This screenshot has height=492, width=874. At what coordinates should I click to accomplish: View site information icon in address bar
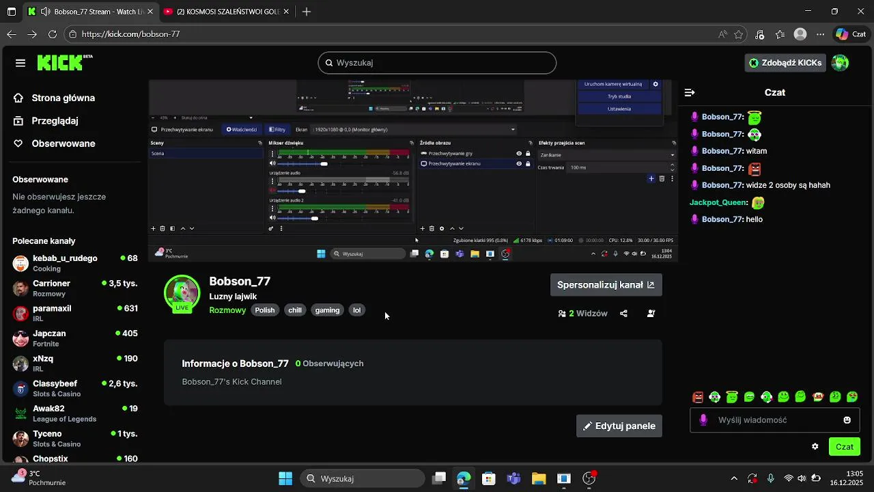click(73, 33)
